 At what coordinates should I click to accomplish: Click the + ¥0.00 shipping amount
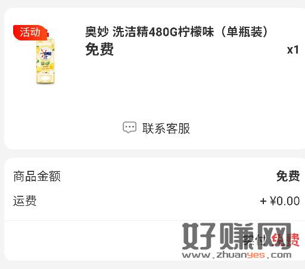pos(280,201)
